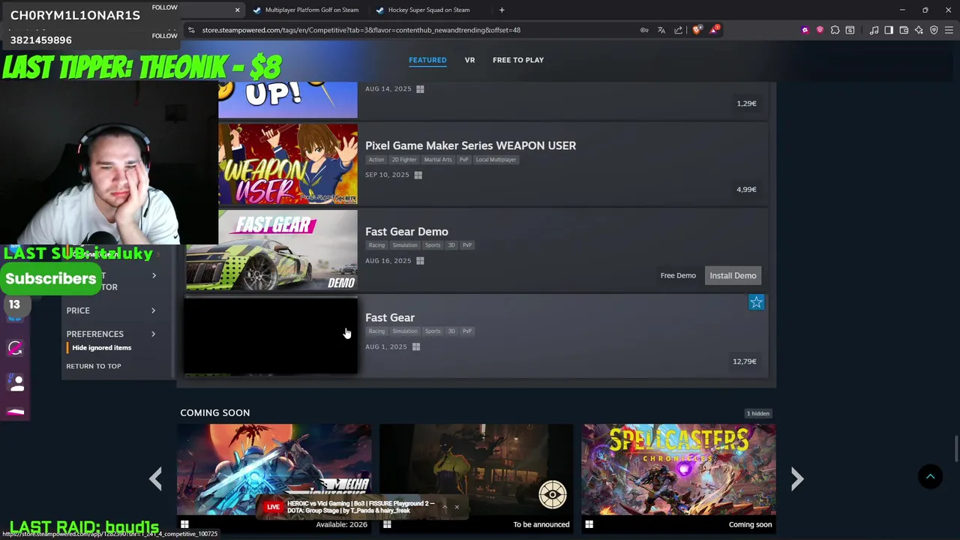
Task: Open the extensions puzzle piece menu
Action: 835,30
